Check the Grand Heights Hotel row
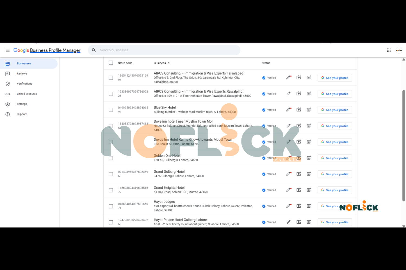Viewport: 406px width, 270px height. tap(111, 190)
